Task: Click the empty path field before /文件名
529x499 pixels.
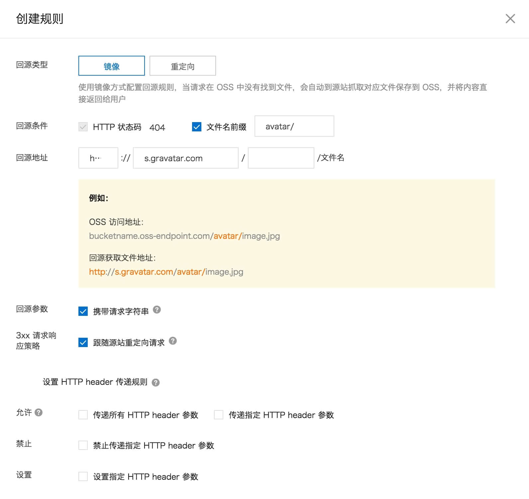Action: tap(281, 158)
